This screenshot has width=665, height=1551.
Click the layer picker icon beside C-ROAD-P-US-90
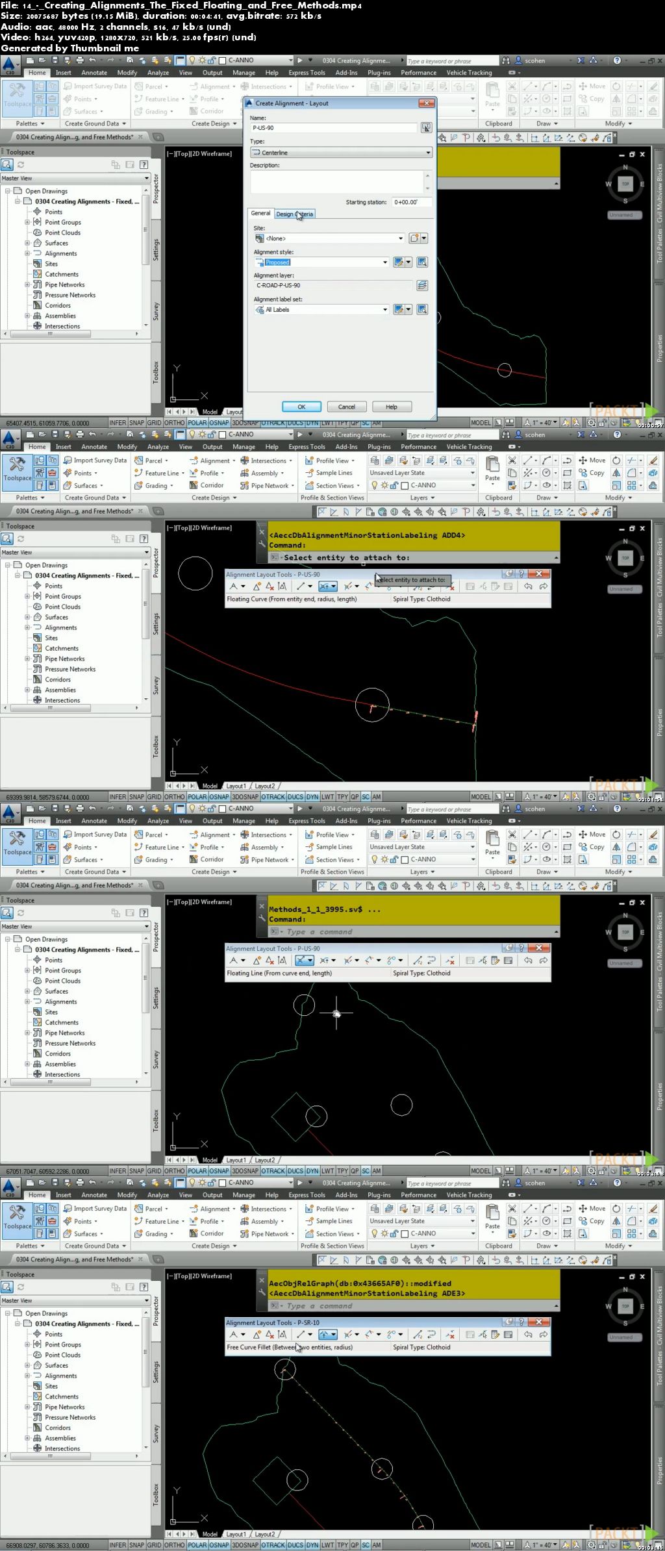coord(422,285)
